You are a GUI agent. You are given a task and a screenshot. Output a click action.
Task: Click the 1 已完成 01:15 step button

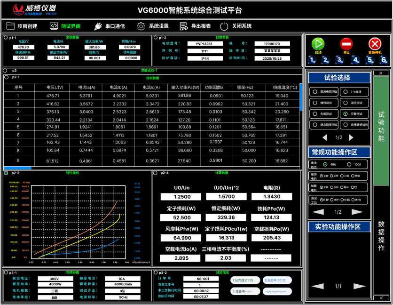click(245, 280)
